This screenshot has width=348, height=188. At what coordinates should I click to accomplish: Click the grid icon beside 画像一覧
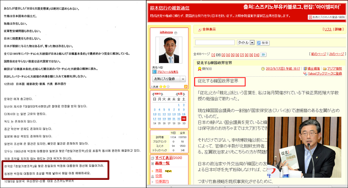(x=152, y=164)
